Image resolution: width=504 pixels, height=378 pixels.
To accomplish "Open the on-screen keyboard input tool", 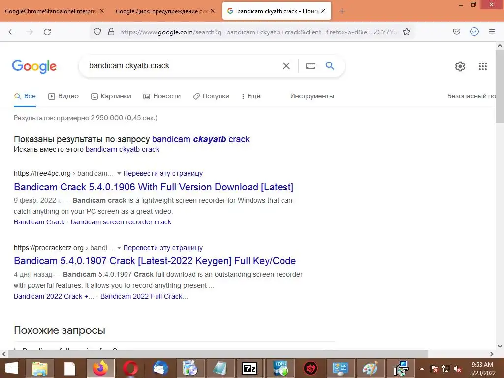I will point(311,66).
